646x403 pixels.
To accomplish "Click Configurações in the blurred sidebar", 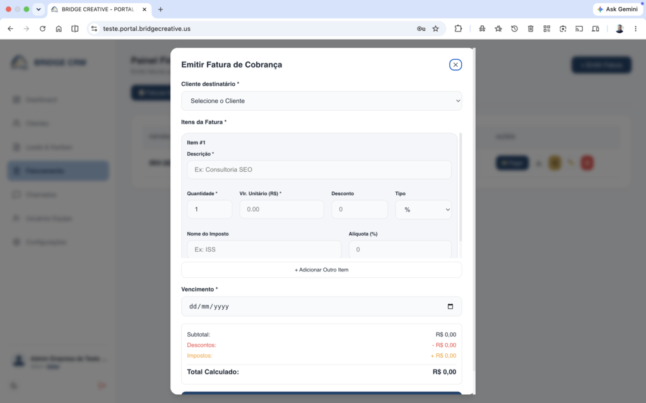I will tap(45, 242).
